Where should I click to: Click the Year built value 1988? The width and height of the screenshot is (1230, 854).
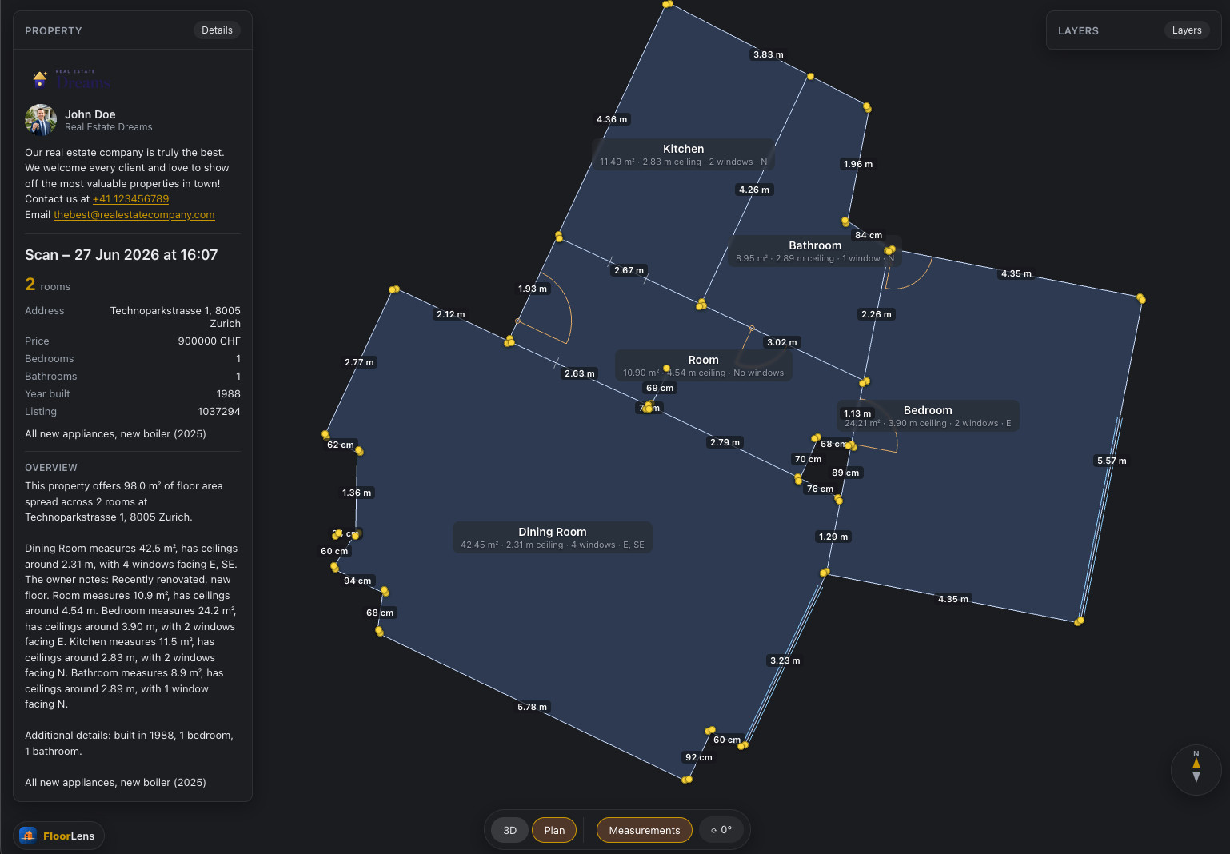(x=229, y=394)
